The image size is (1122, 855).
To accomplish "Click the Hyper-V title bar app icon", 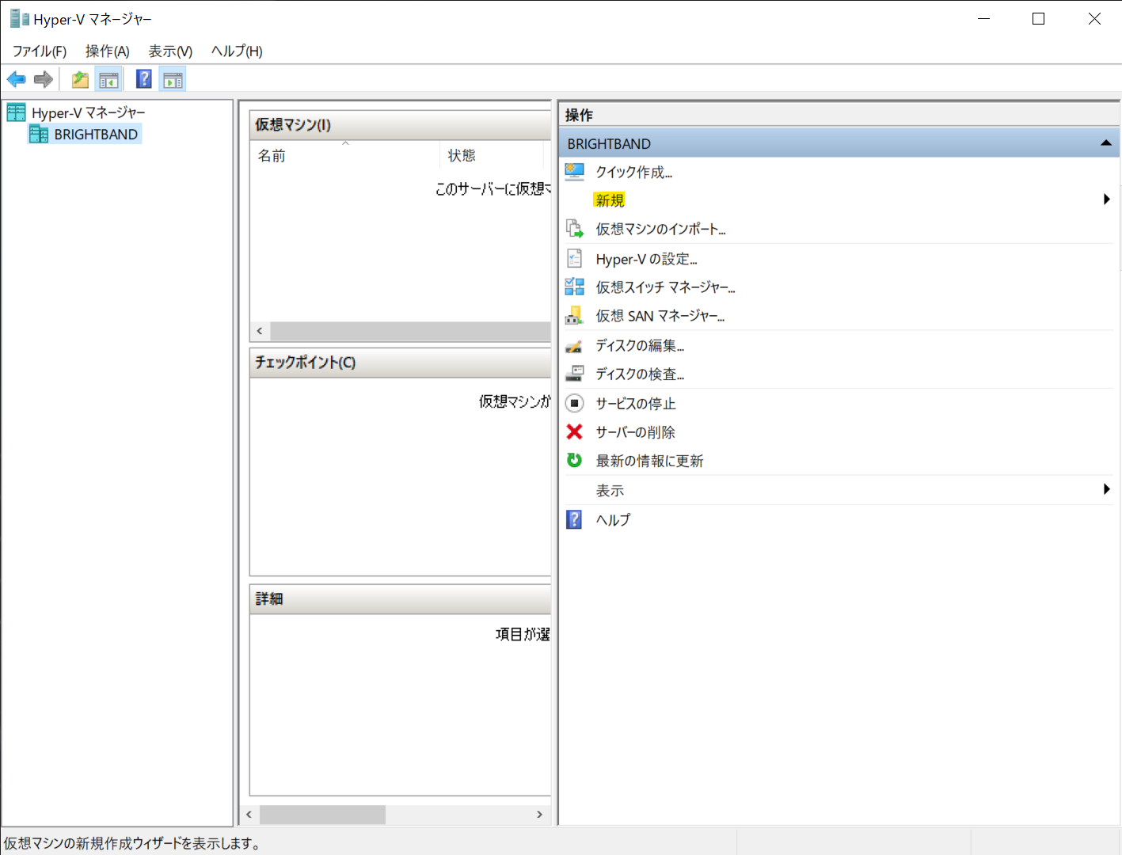I will (x=20, y=18).
